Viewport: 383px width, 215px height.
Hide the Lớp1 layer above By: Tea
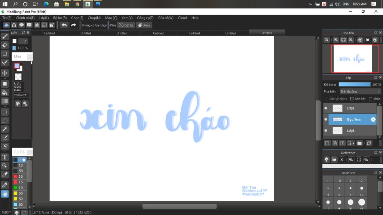(x=326, y=108)
